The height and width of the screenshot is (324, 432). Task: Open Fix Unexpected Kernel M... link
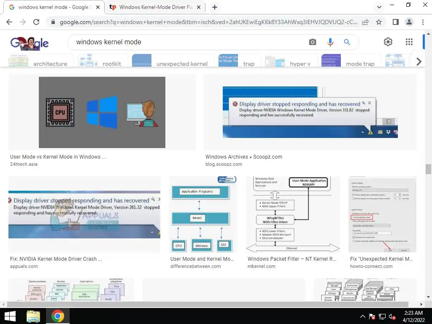(381, 259)
